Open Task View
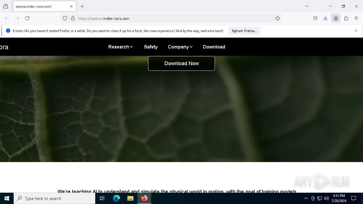This screenshot has width=363, height=204. pos(102,198)
